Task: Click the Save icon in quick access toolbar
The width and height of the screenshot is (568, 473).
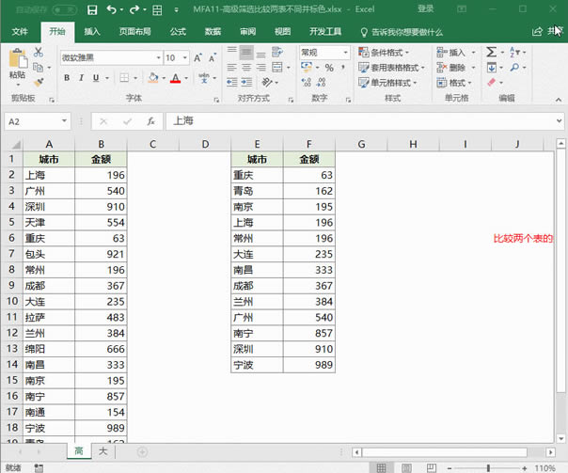Action: tap(92, 9)
